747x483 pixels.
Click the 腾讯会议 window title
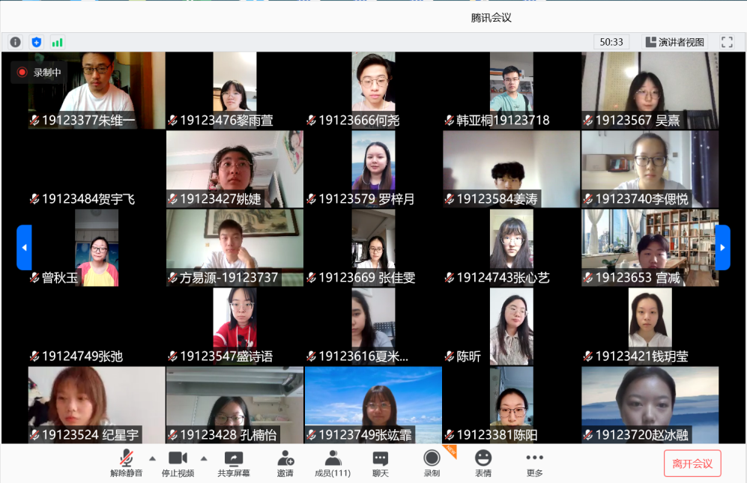[492, 18]
